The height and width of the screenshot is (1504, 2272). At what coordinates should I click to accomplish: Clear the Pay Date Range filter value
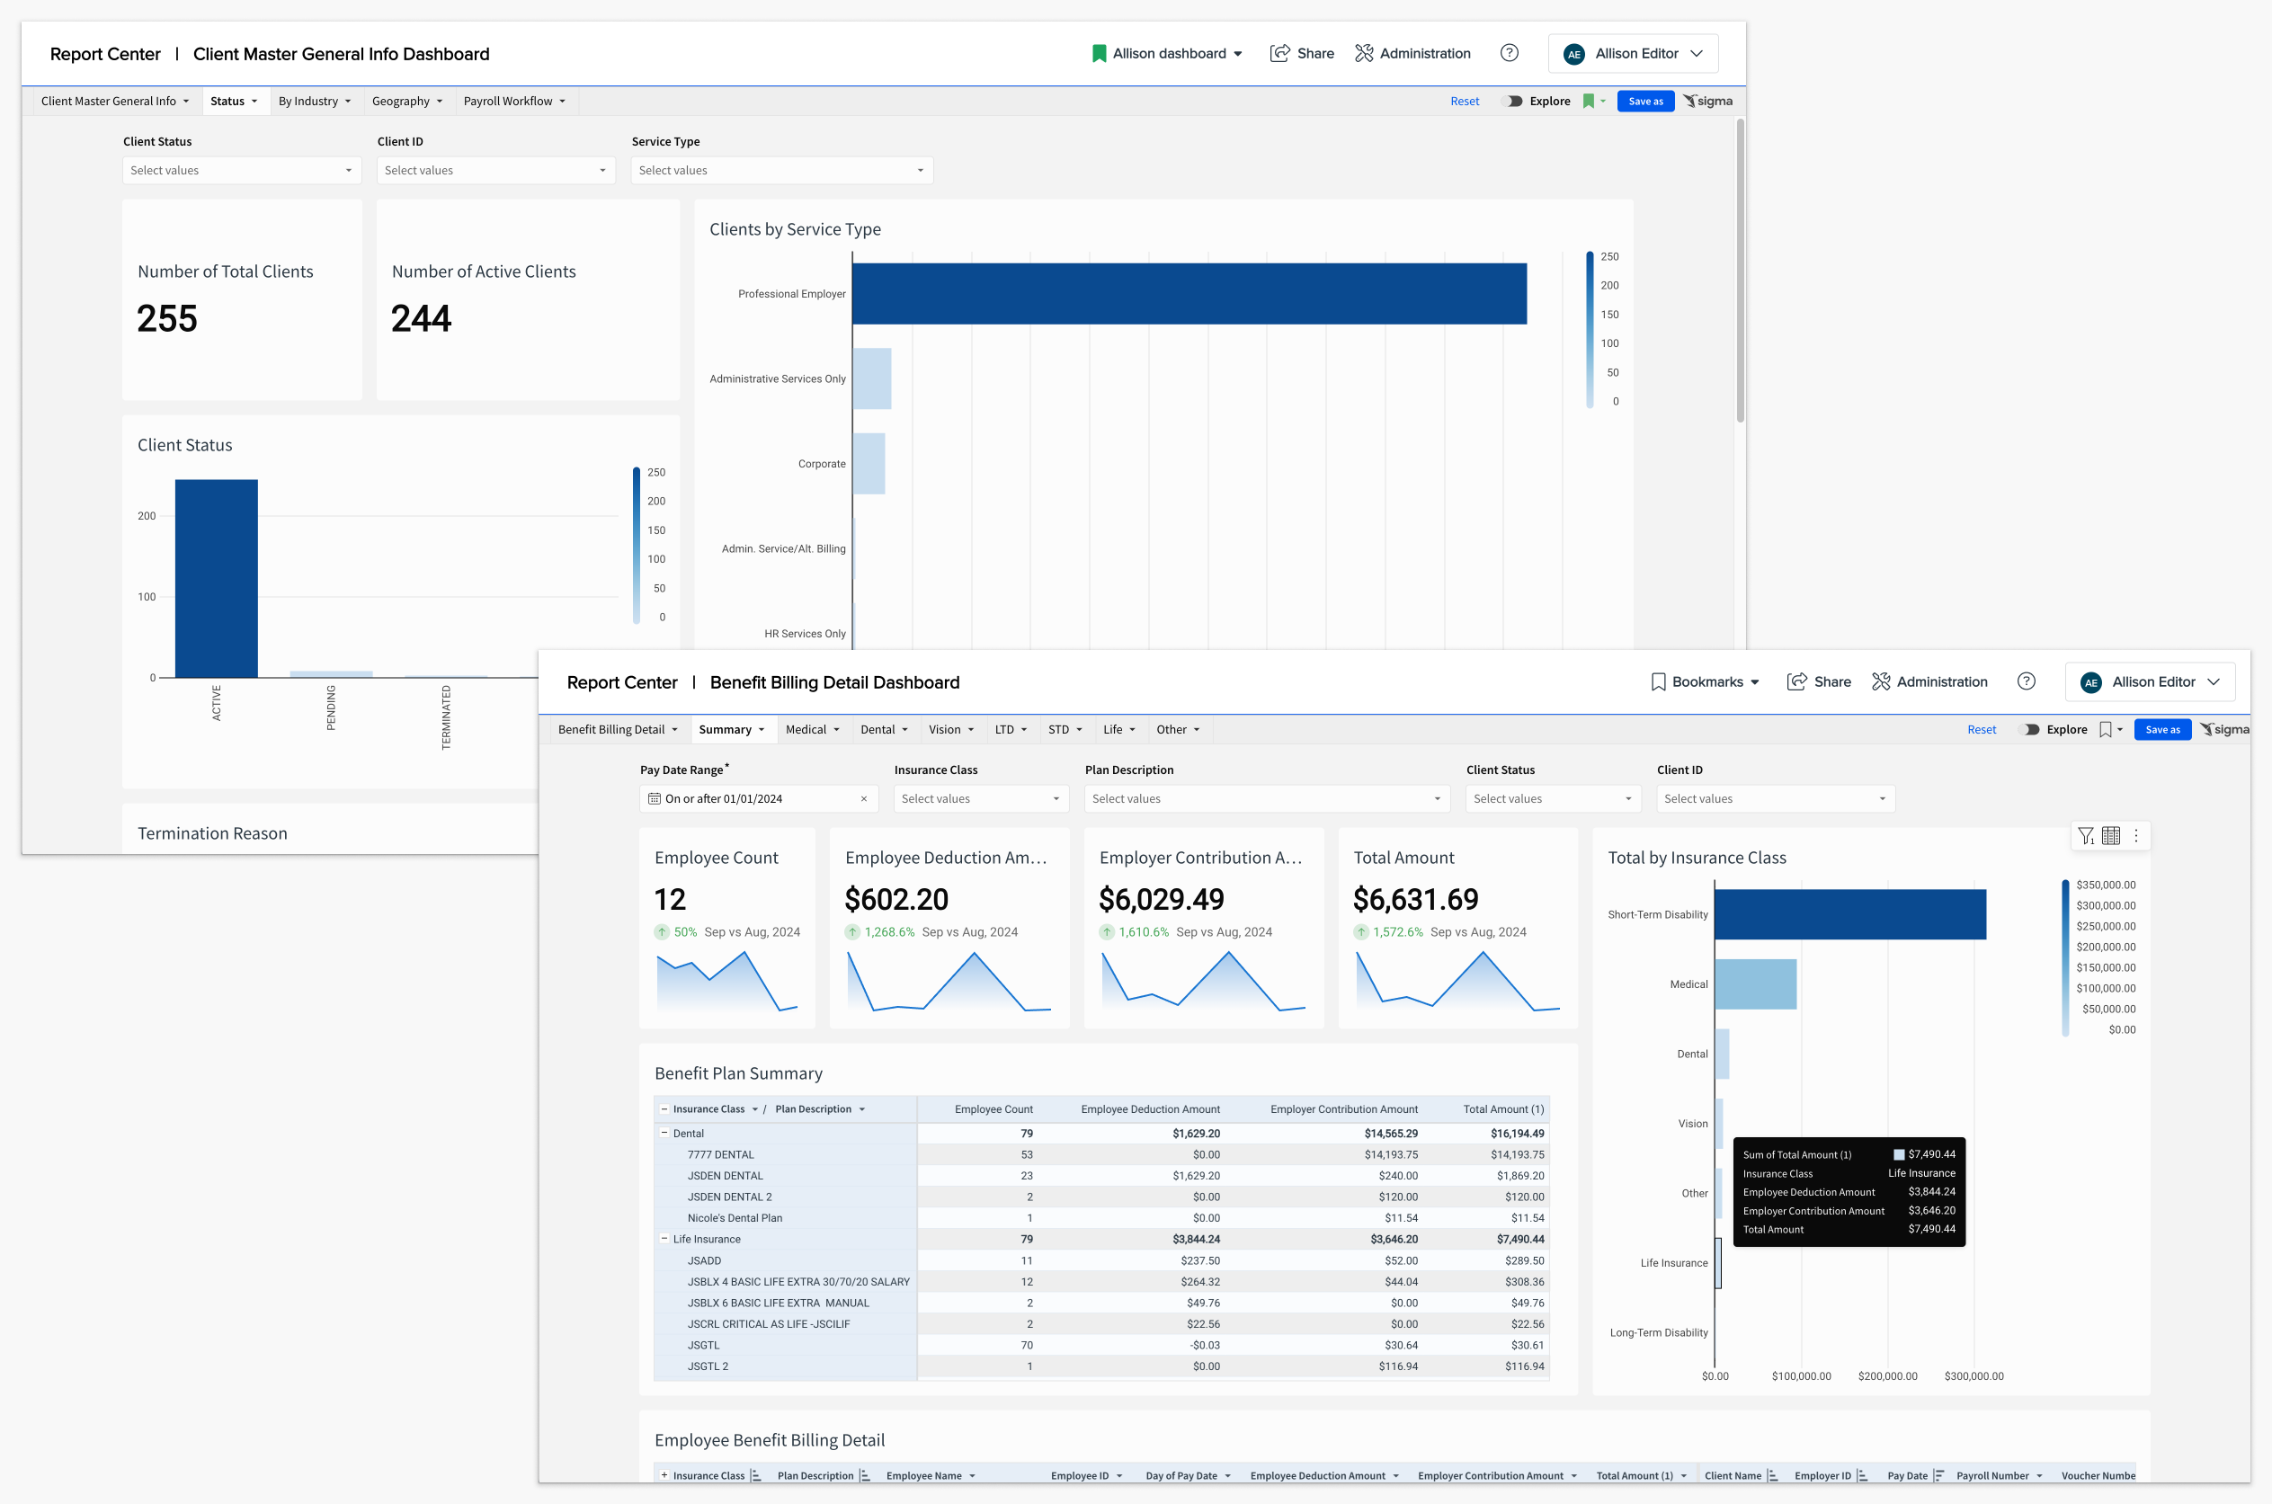pyautogui.click(x=863, y=798)
